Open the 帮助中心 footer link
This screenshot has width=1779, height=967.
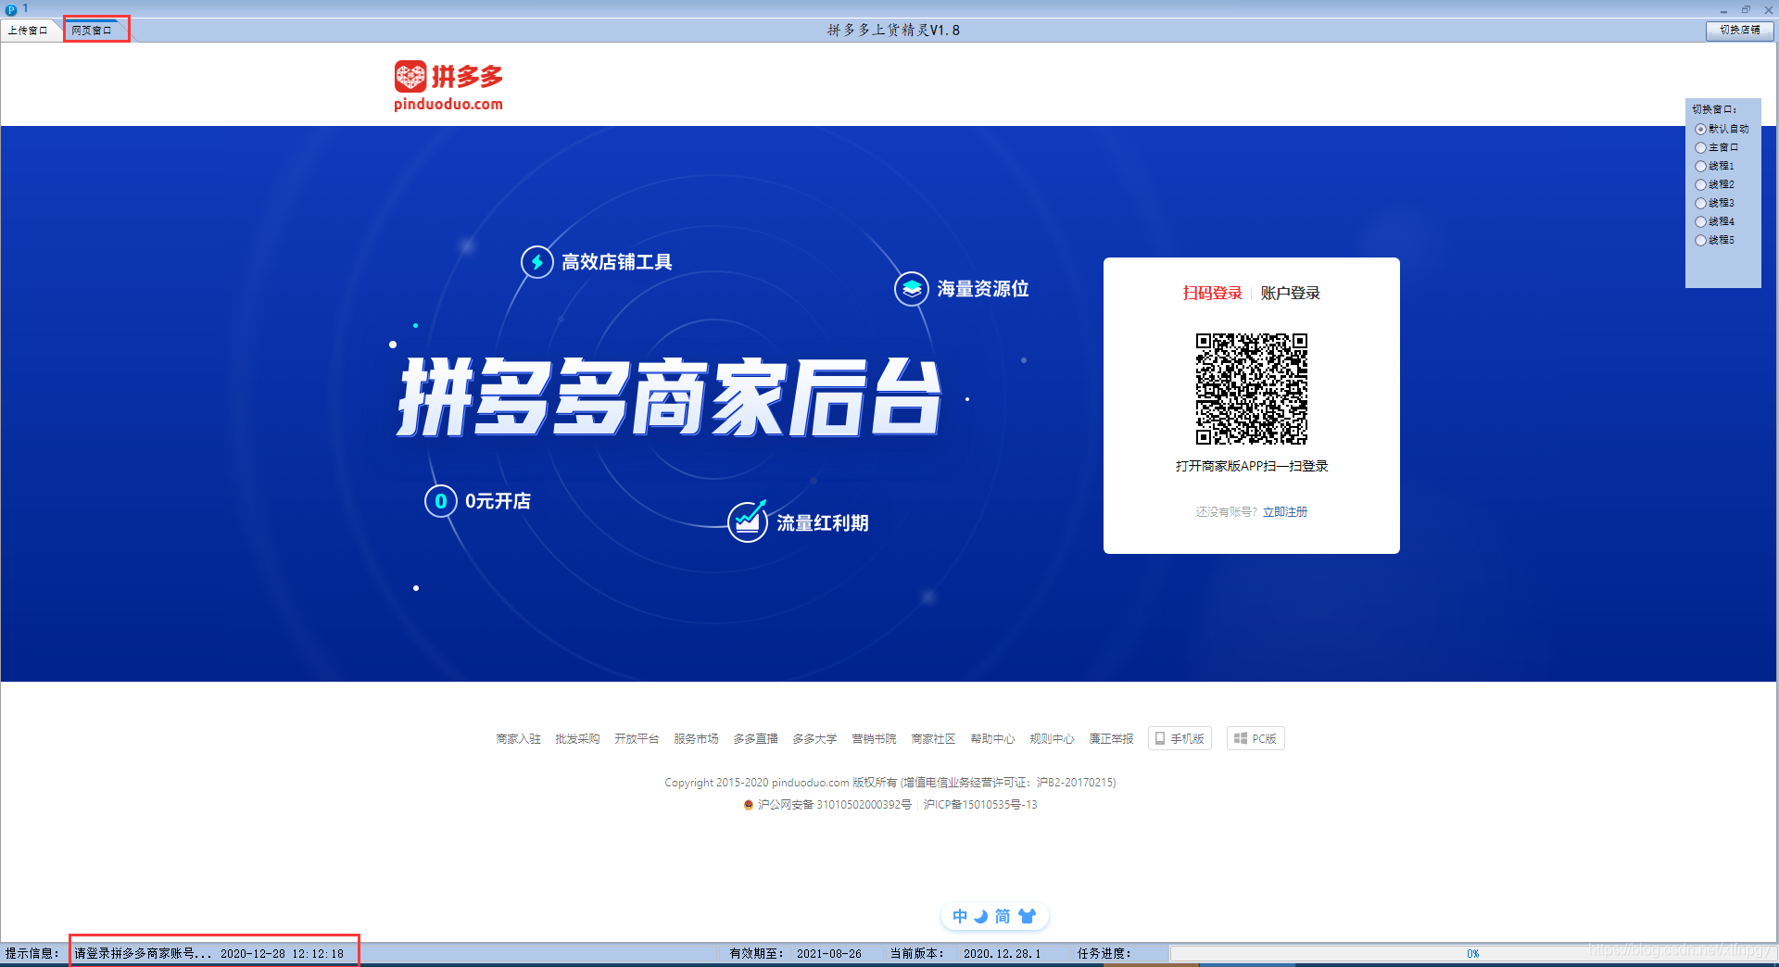(992, 739)
